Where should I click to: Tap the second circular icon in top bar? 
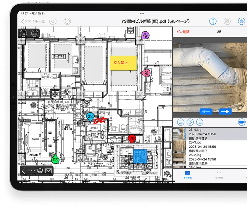coord(67,21)
